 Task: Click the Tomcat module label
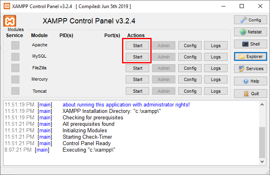tap(40, 91)
